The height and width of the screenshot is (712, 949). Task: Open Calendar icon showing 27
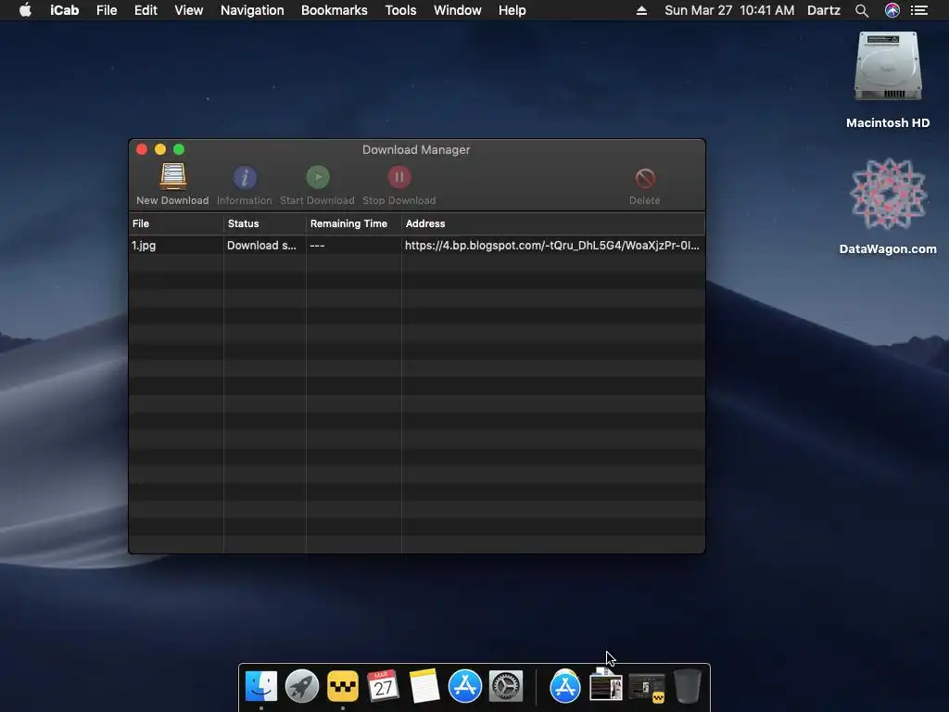383,686
